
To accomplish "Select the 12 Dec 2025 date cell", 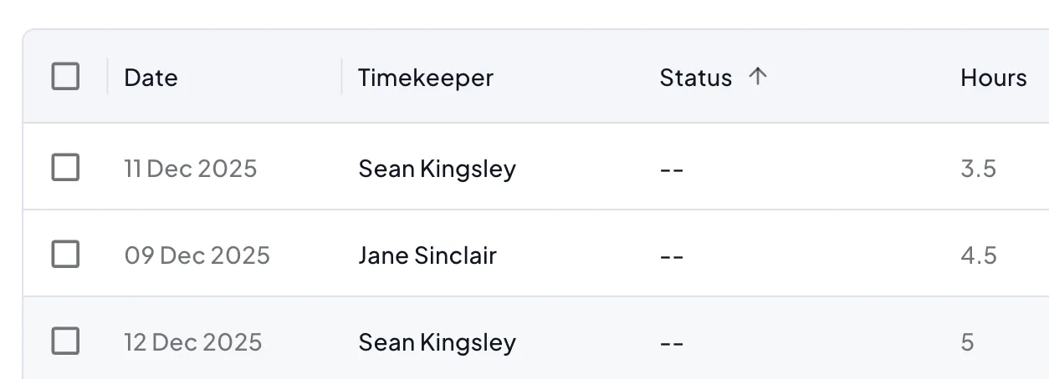I will [x=192, y=342].
